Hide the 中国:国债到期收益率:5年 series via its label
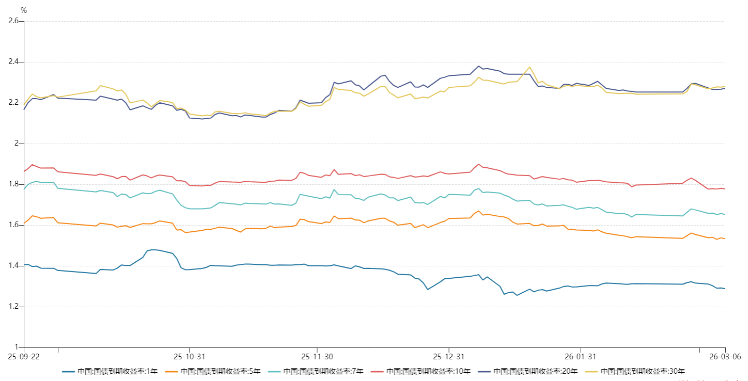Image resolution: width=748 pixels, height=381 pixels. tap(220, 371)
